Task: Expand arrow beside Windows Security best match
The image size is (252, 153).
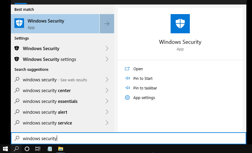Action: 107,24
